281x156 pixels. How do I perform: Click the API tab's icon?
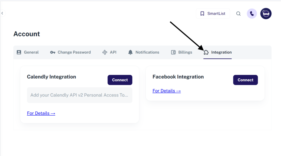point(105,52)
